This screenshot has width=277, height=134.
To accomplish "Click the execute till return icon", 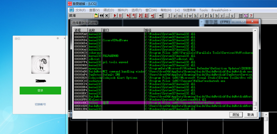I will [x=153, y=16].
